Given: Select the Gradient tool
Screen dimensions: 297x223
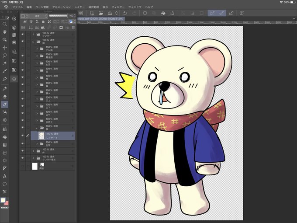Looking at the screenshot, I should pos(4,145).
